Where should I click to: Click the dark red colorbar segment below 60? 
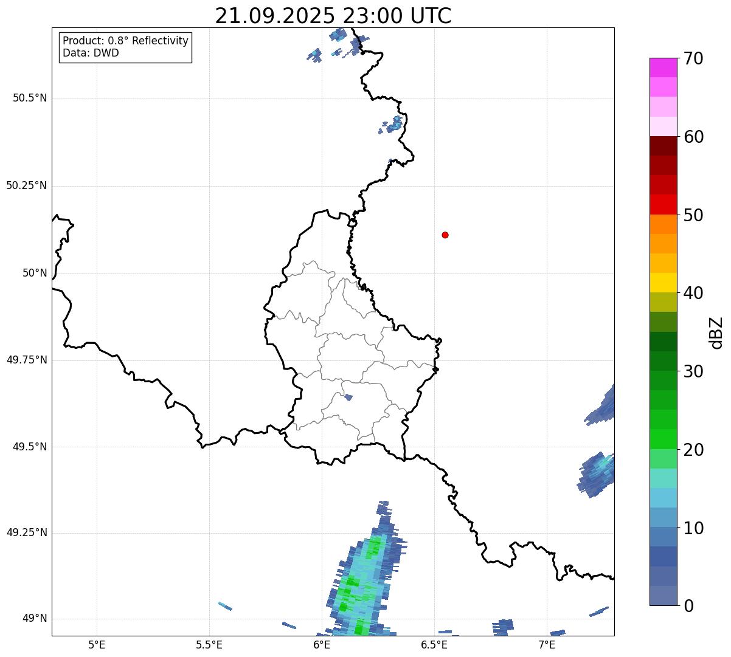pyautogui.click(x=663, y=146)
